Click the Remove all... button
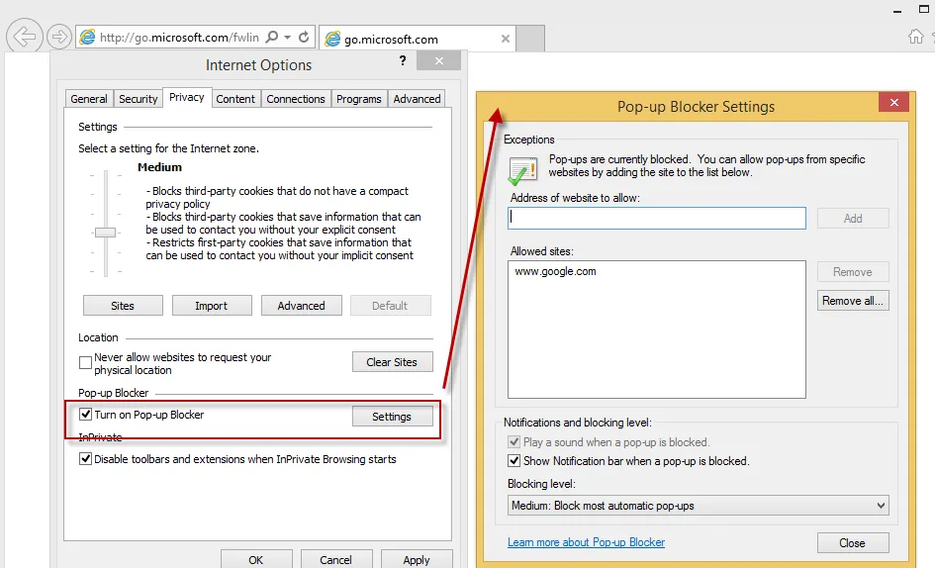This screenshot has width=935, height=568. (853, 301)
